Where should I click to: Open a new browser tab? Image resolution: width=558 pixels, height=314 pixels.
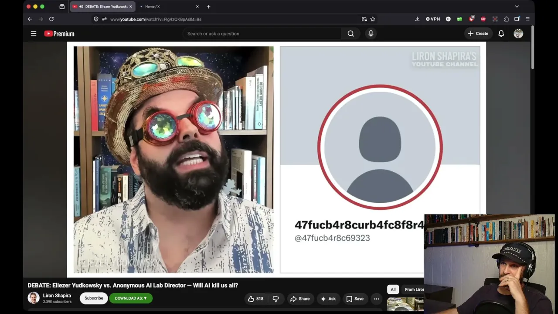click(208, 7)
